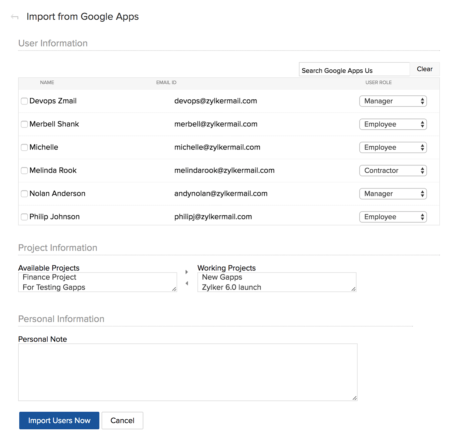Click the USER ROLE column header

pyautogui.click(x=378, y=82)
